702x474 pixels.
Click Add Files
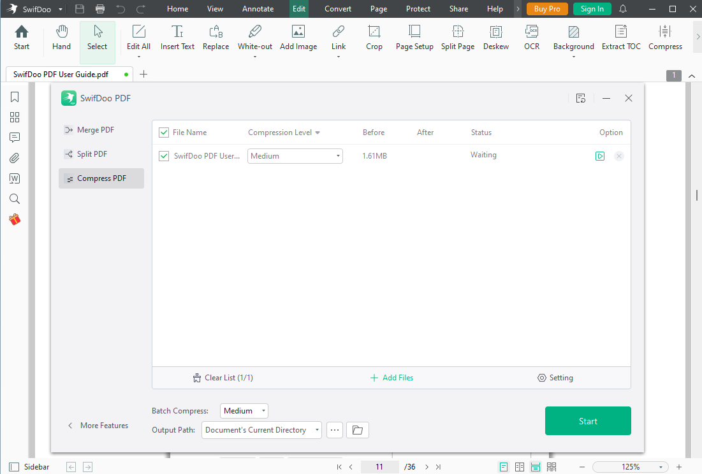pyautogui.click(x=391, y=378)
